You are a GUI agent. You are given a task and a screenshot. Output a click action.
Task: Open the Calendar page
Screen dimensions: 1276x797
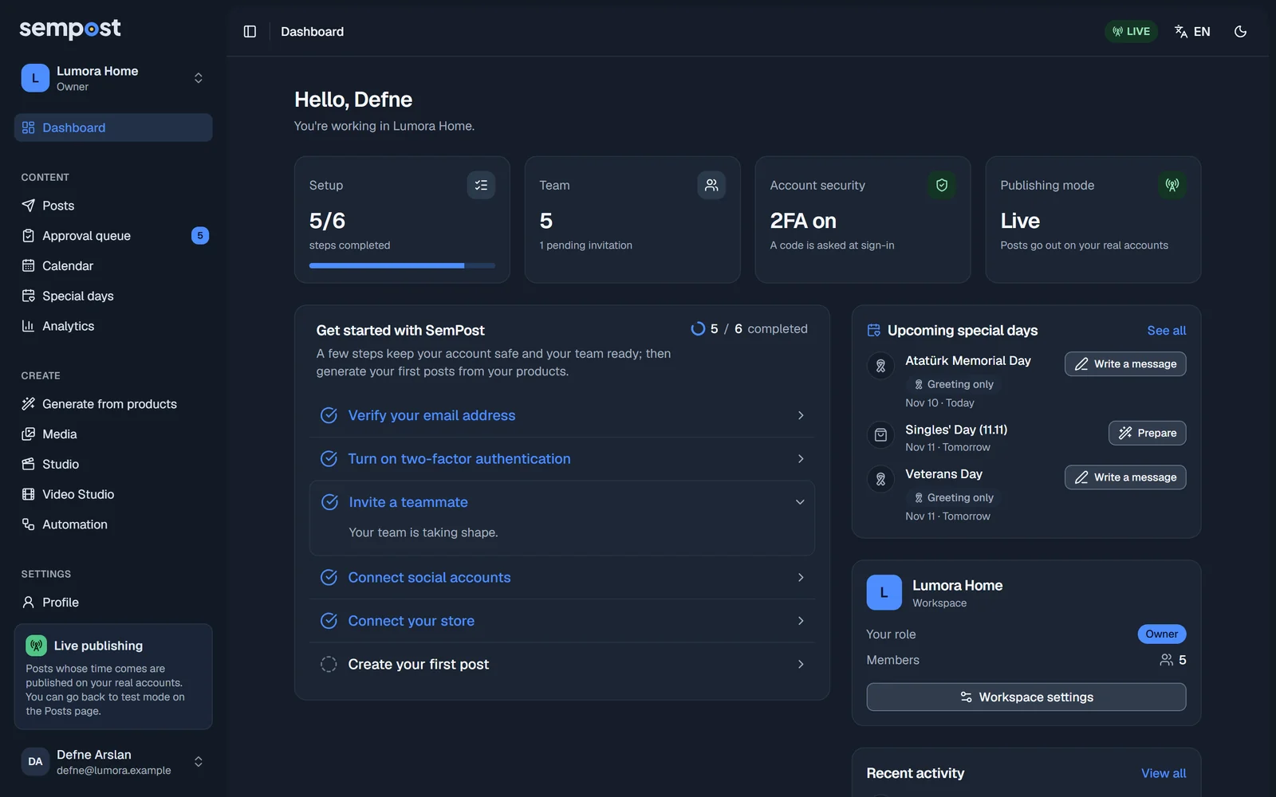click(113, 266)
